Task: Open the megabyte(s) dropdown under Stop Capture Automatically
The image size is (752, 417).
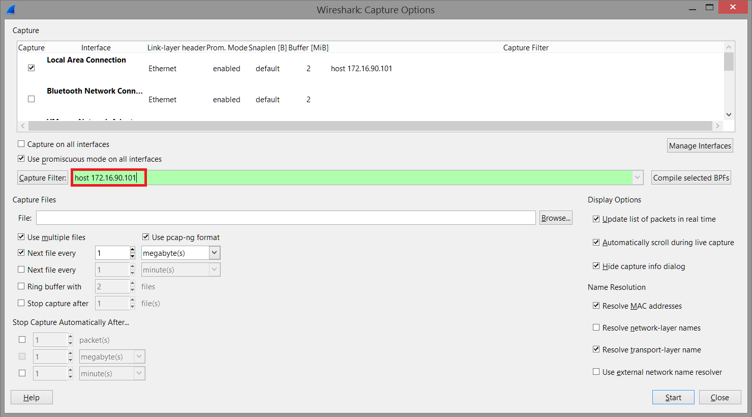Action: coord(139,356)
